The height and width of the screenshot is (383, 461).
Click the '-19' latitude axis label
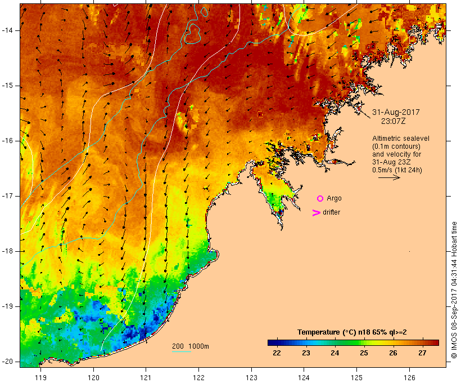pos(7,306)
